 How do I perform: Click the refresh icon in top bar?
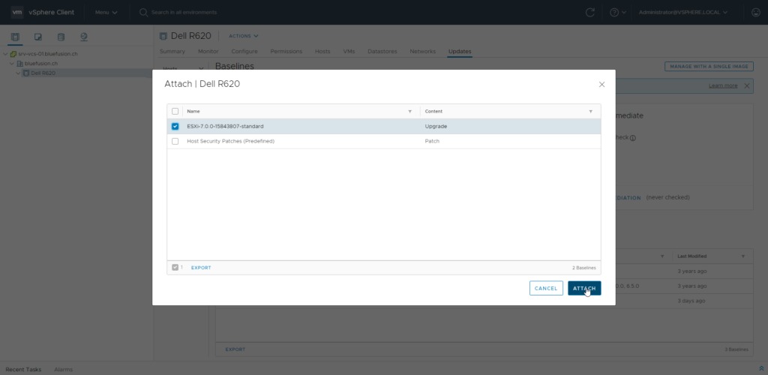[589, 13]
